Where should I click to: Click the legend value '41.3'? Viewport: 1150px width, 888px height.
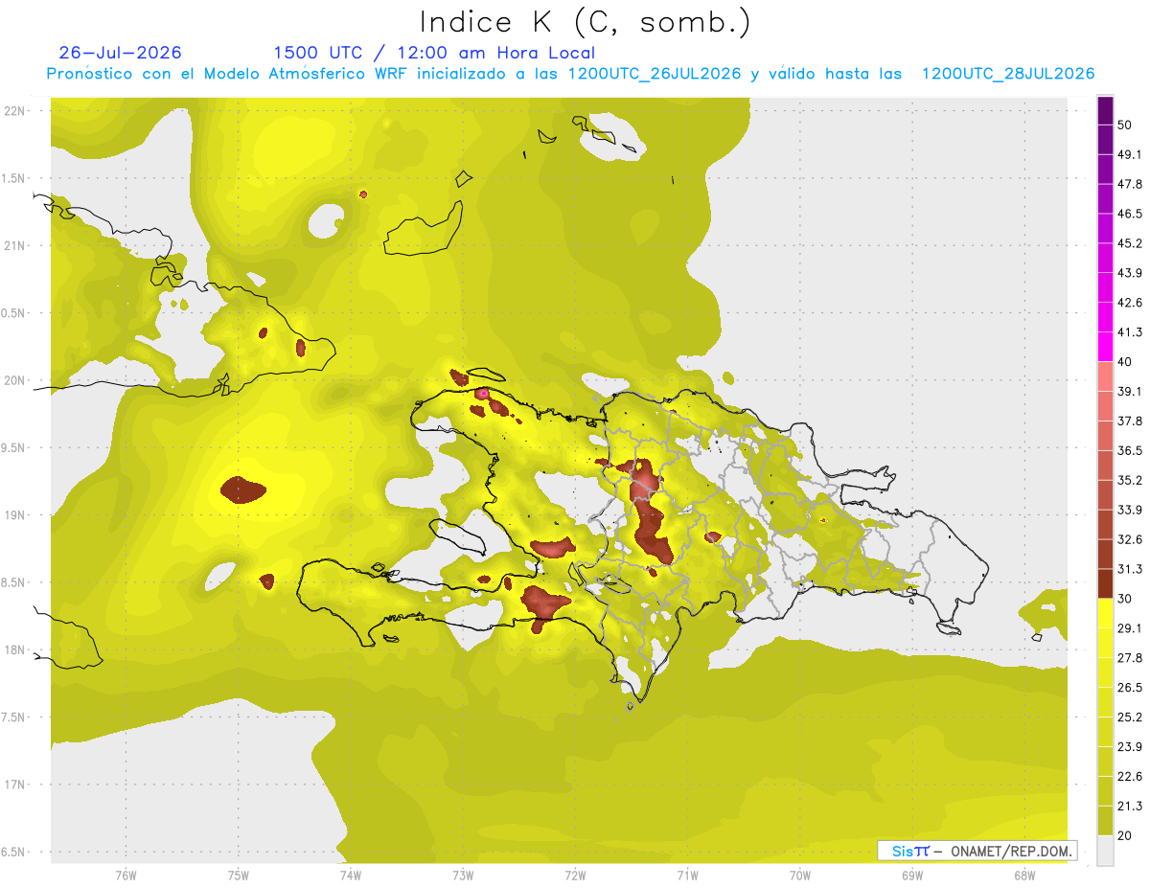[x=1130, y=332]
